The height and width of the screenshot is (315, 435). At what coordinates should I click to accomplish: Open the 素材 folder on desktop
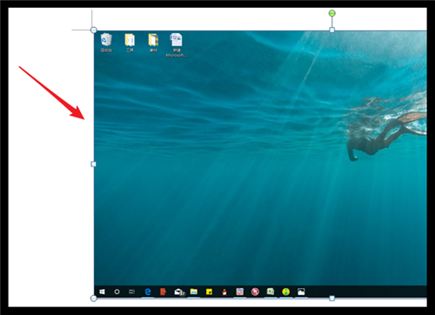point(153,42)
